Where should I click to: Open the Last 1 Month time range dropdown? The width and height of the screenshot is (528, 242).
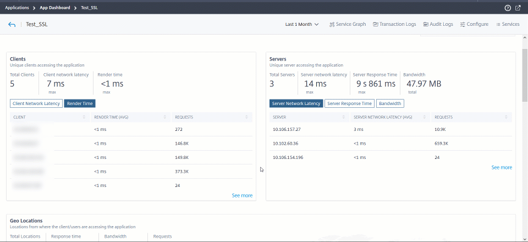coord(302,24)
